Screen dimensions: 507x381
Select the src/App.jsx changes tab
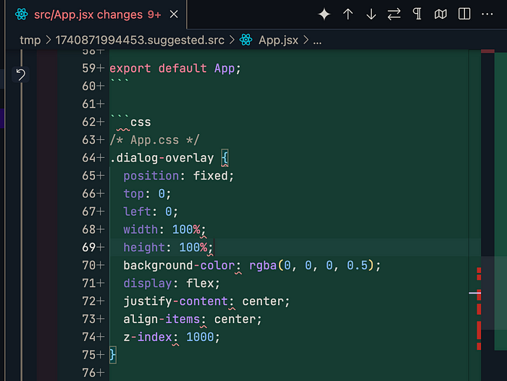tap(96, 14)
